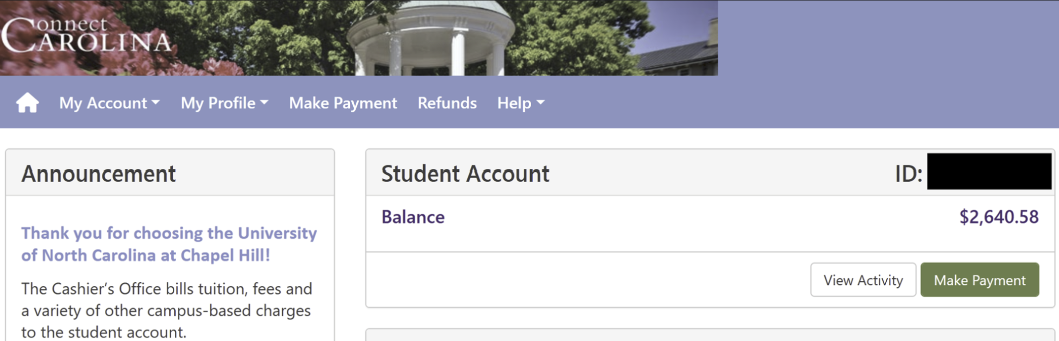The width and height of the screenshot is (1059, 341).
Task: Click the Cashier's Office announcement paragraph
Action: 167,310
